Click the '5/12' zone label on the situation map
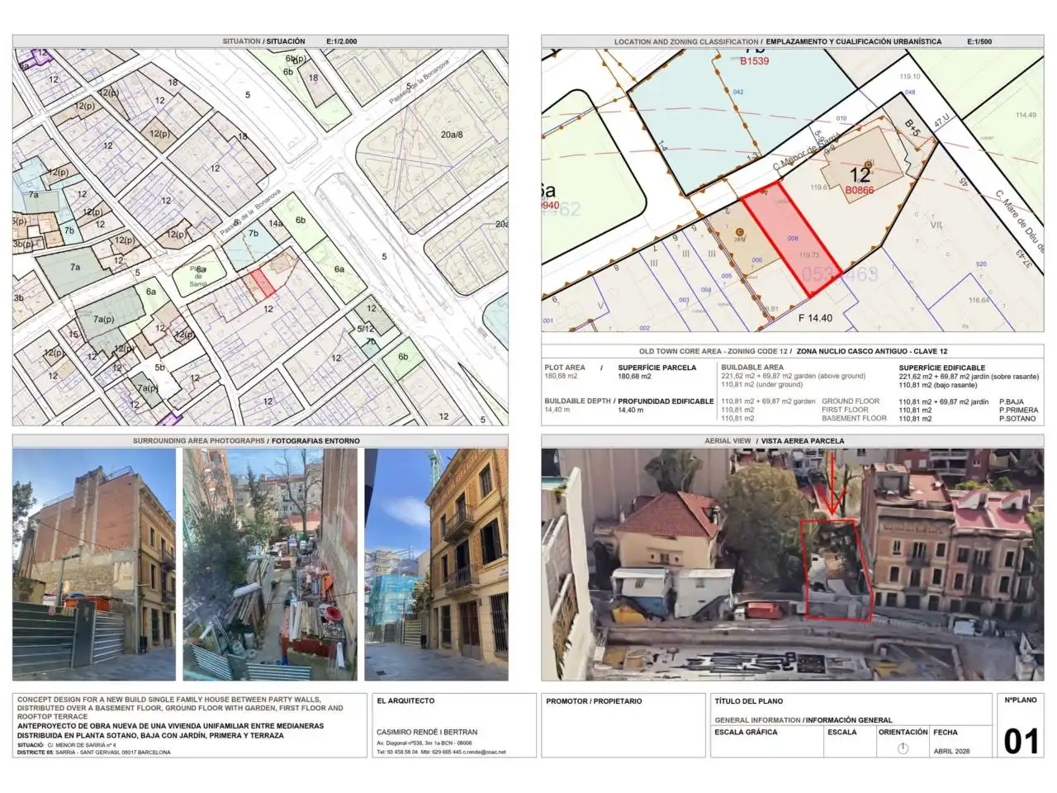1057x793 pixels. 365,329
